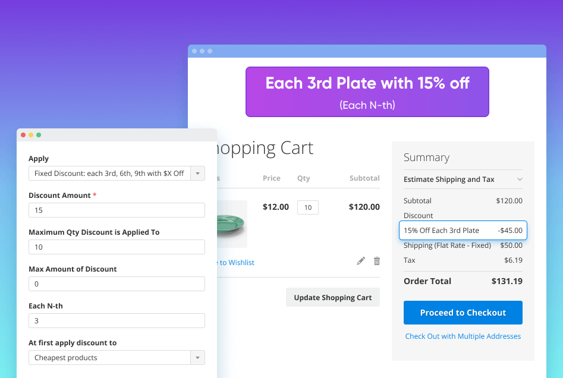This screenshot has width=563, height=378.
Task: Click the Discount Amount input field
Action: (117, 210)
